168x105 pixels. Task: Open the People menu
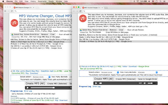(51, 1)
